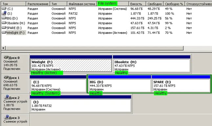Click the 698.63 ГБ size under Диск 1
Screen dimensions: 212x126
pyautogui.click(x=11, y=85)
